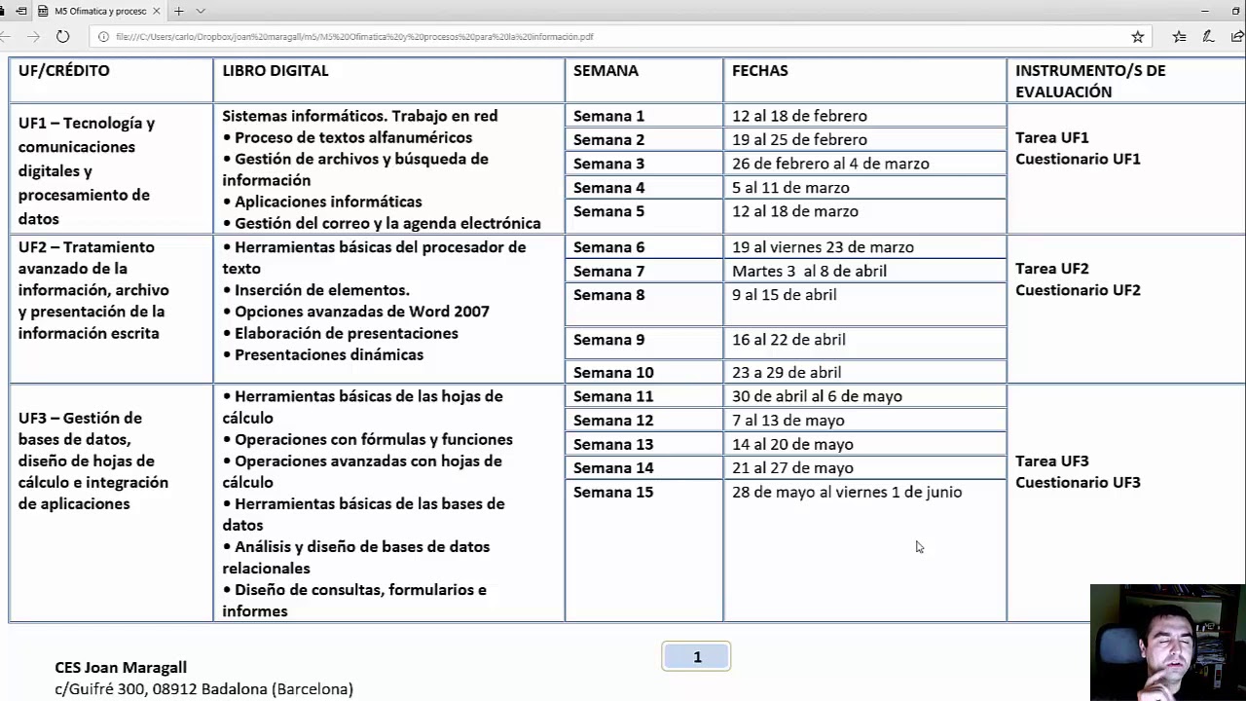Click the date 9 al 15 de abril
The image size is (1246, 701).
coord(784,295)
